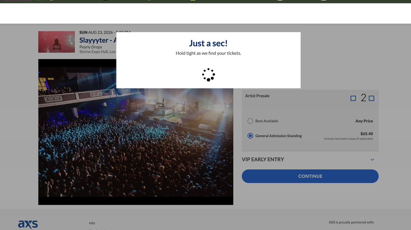Click the CONTINUE button
The image size is (411, 230).
point(310,176)
